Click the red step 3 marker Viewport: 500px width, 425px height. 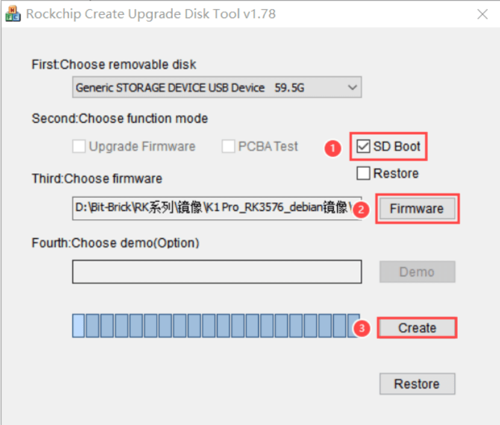[x=361, y=329]
